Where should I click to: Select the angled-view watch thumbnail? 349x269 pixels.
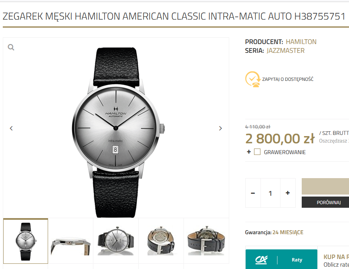(x=116, y=241)
